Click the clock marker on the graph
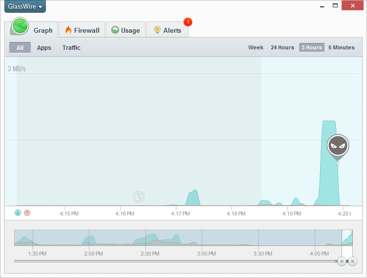 click(139, 197)
